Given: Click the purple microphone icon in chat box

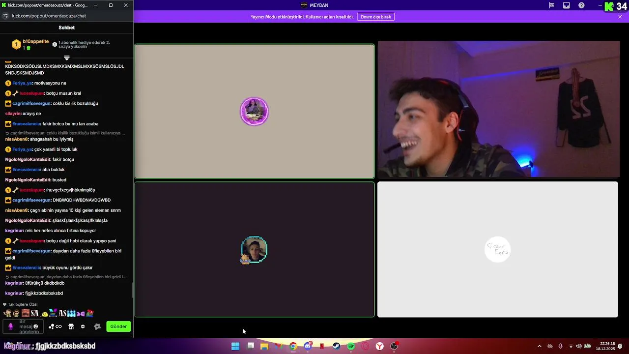Looking at the screenshot, I should [x=11, y=326].
